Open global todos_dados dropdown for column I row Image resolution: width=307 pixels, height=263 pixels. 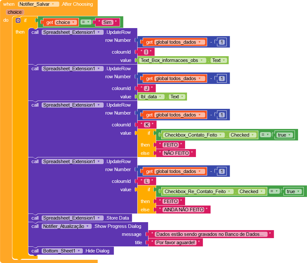180,42
